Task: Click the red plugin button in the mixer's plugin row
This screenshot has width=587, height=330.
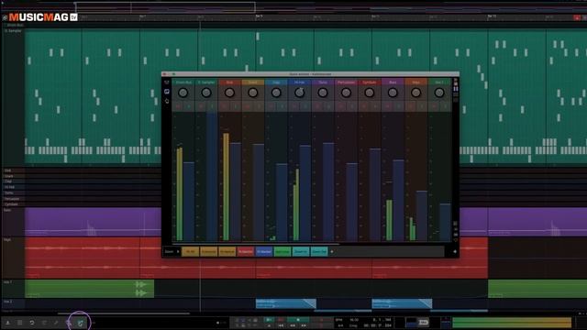Action: pyautogui.click(x=246, y=252)
